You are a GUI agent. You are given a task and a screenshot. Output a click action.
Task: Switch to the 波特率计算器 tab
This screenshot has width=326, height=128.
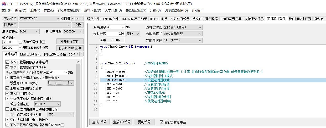click(x=254, y=19)
